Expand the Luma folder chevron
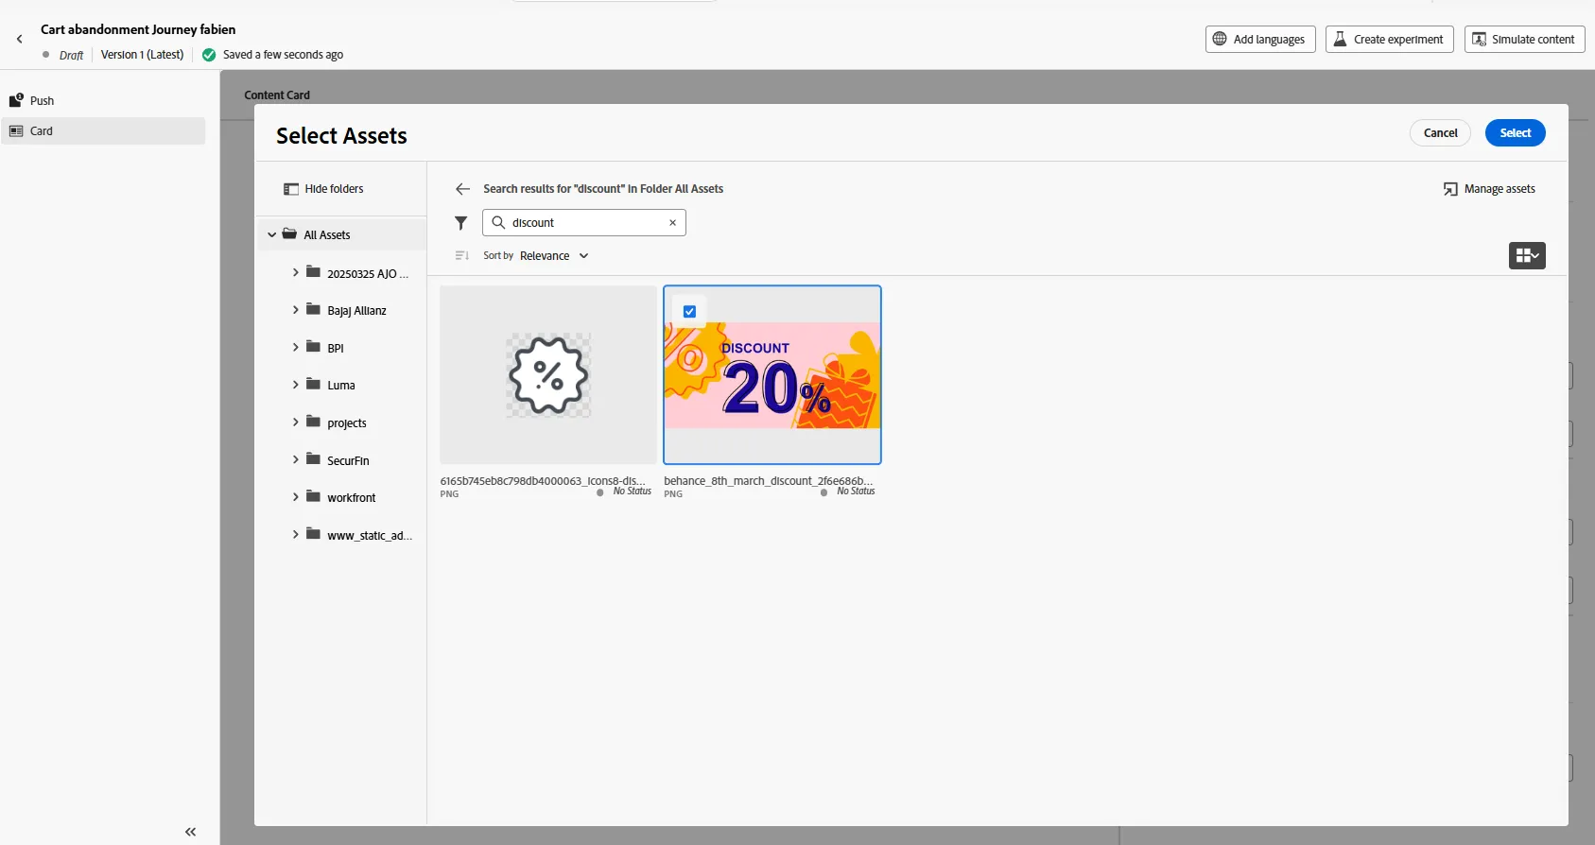1595x845 pixels. (x=295, y=385)
